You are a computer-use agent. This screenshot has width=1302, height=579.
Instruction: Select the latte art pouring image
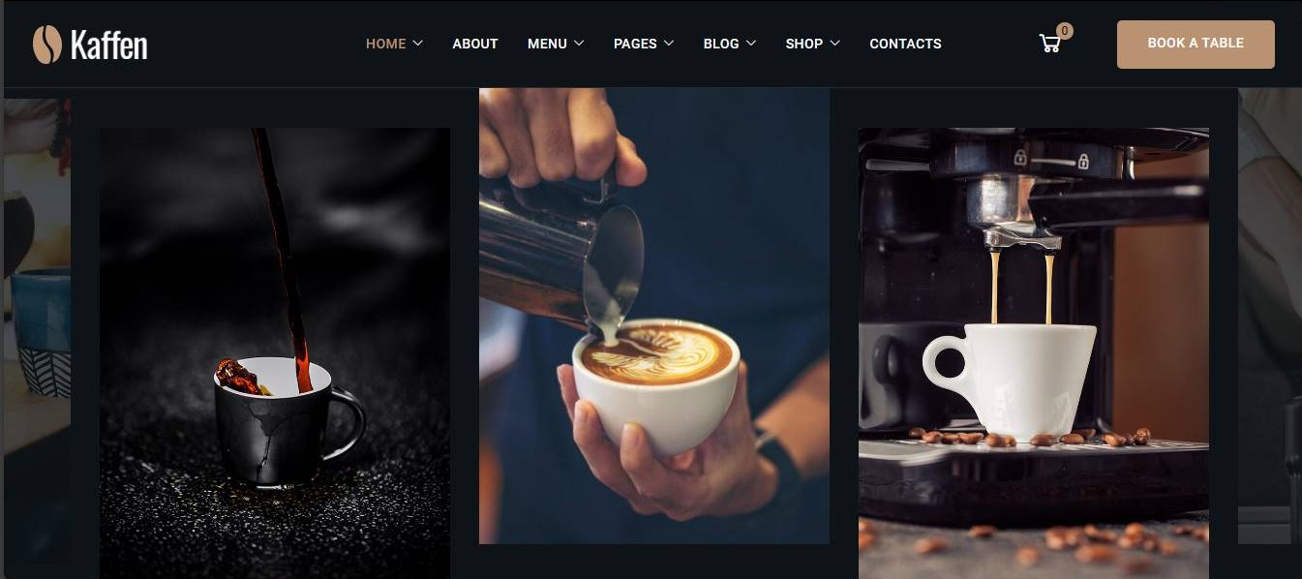pyautogui.click(x=654, y=316)
